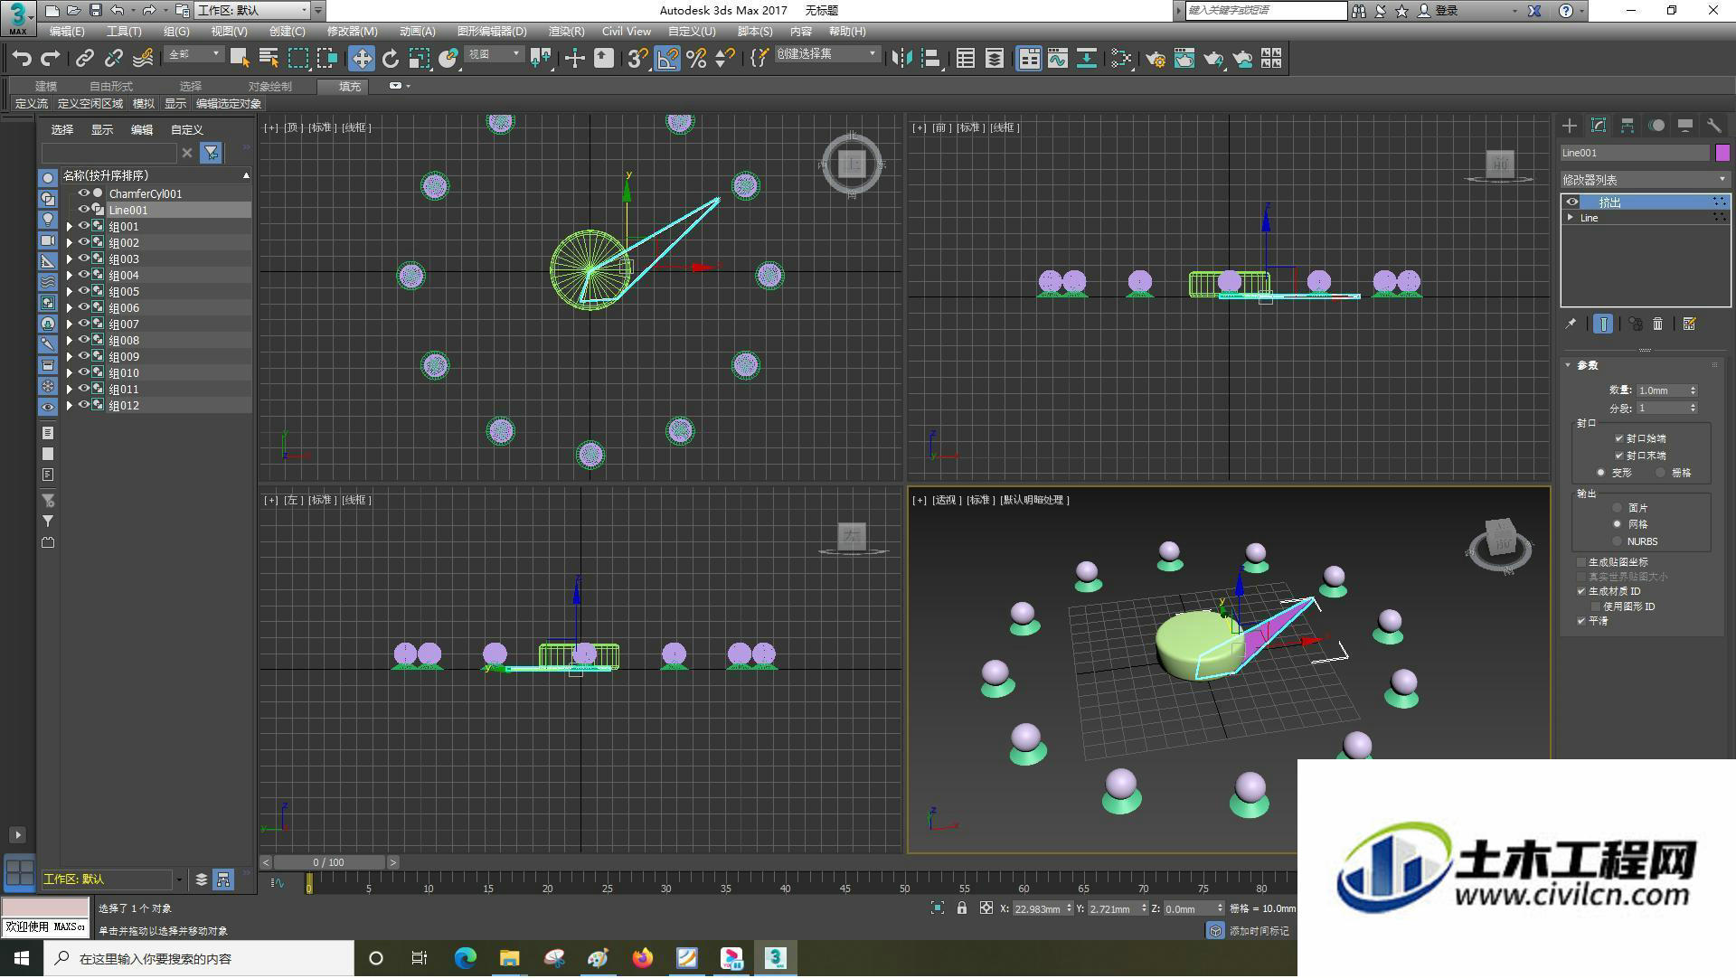Click the 编辑选定对象 button

point(229,104)
